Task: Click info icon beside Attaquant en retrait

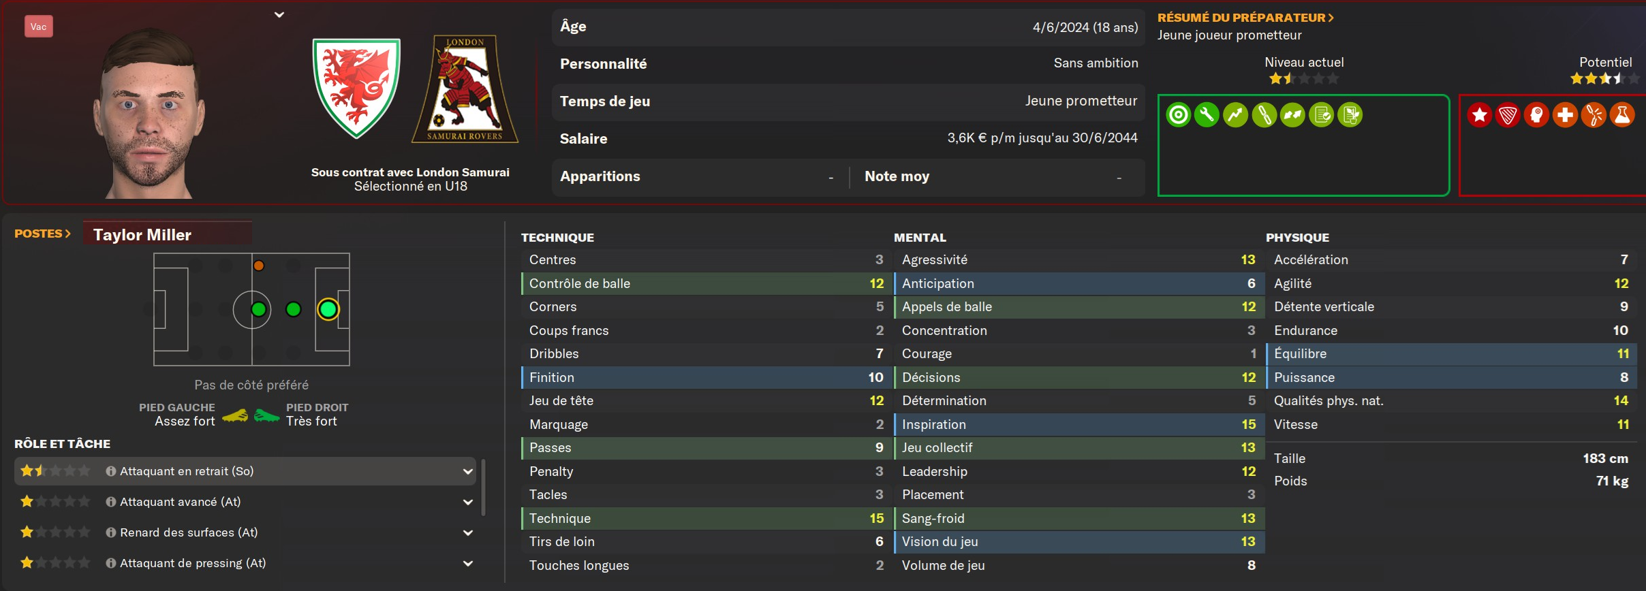Action: [110, 471]
